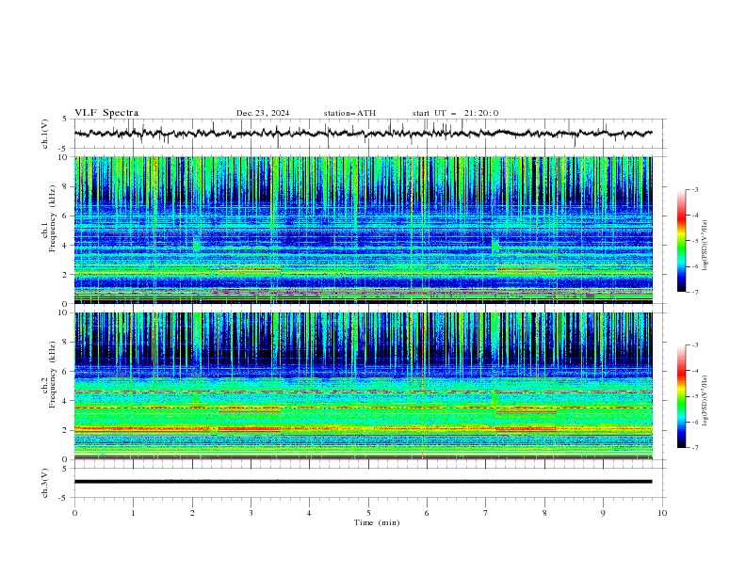
Task: Select the date 'Dec. 23, 2024'
Action: 263,113
